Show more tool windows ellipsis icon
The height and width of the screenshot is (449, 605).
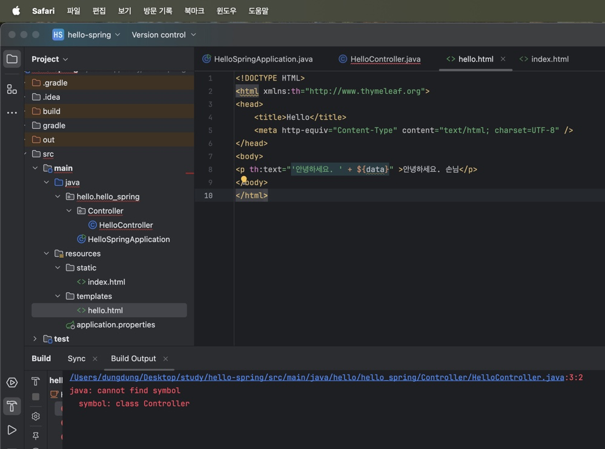(12, 113)
